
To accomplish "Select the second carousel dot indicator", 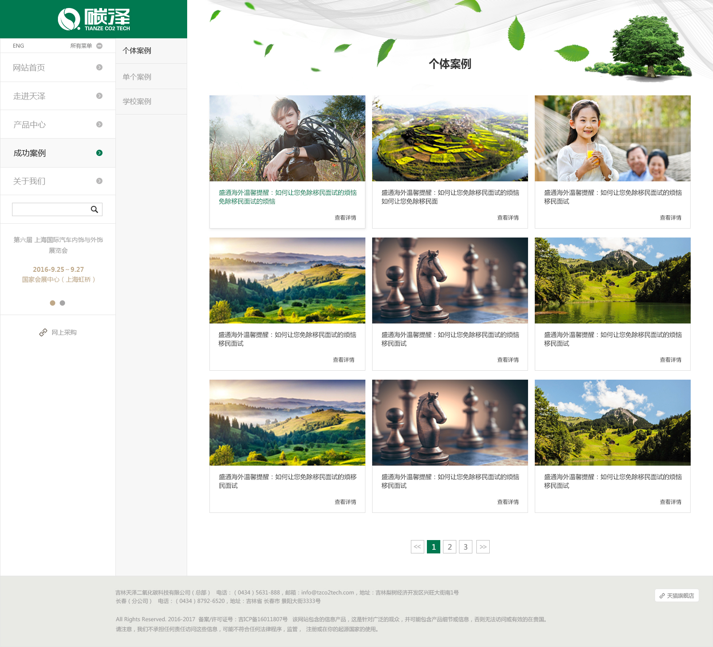I will (x=62, y=303).
